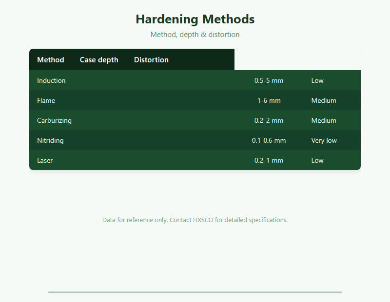Click the Distortion column header

(151, 59)
